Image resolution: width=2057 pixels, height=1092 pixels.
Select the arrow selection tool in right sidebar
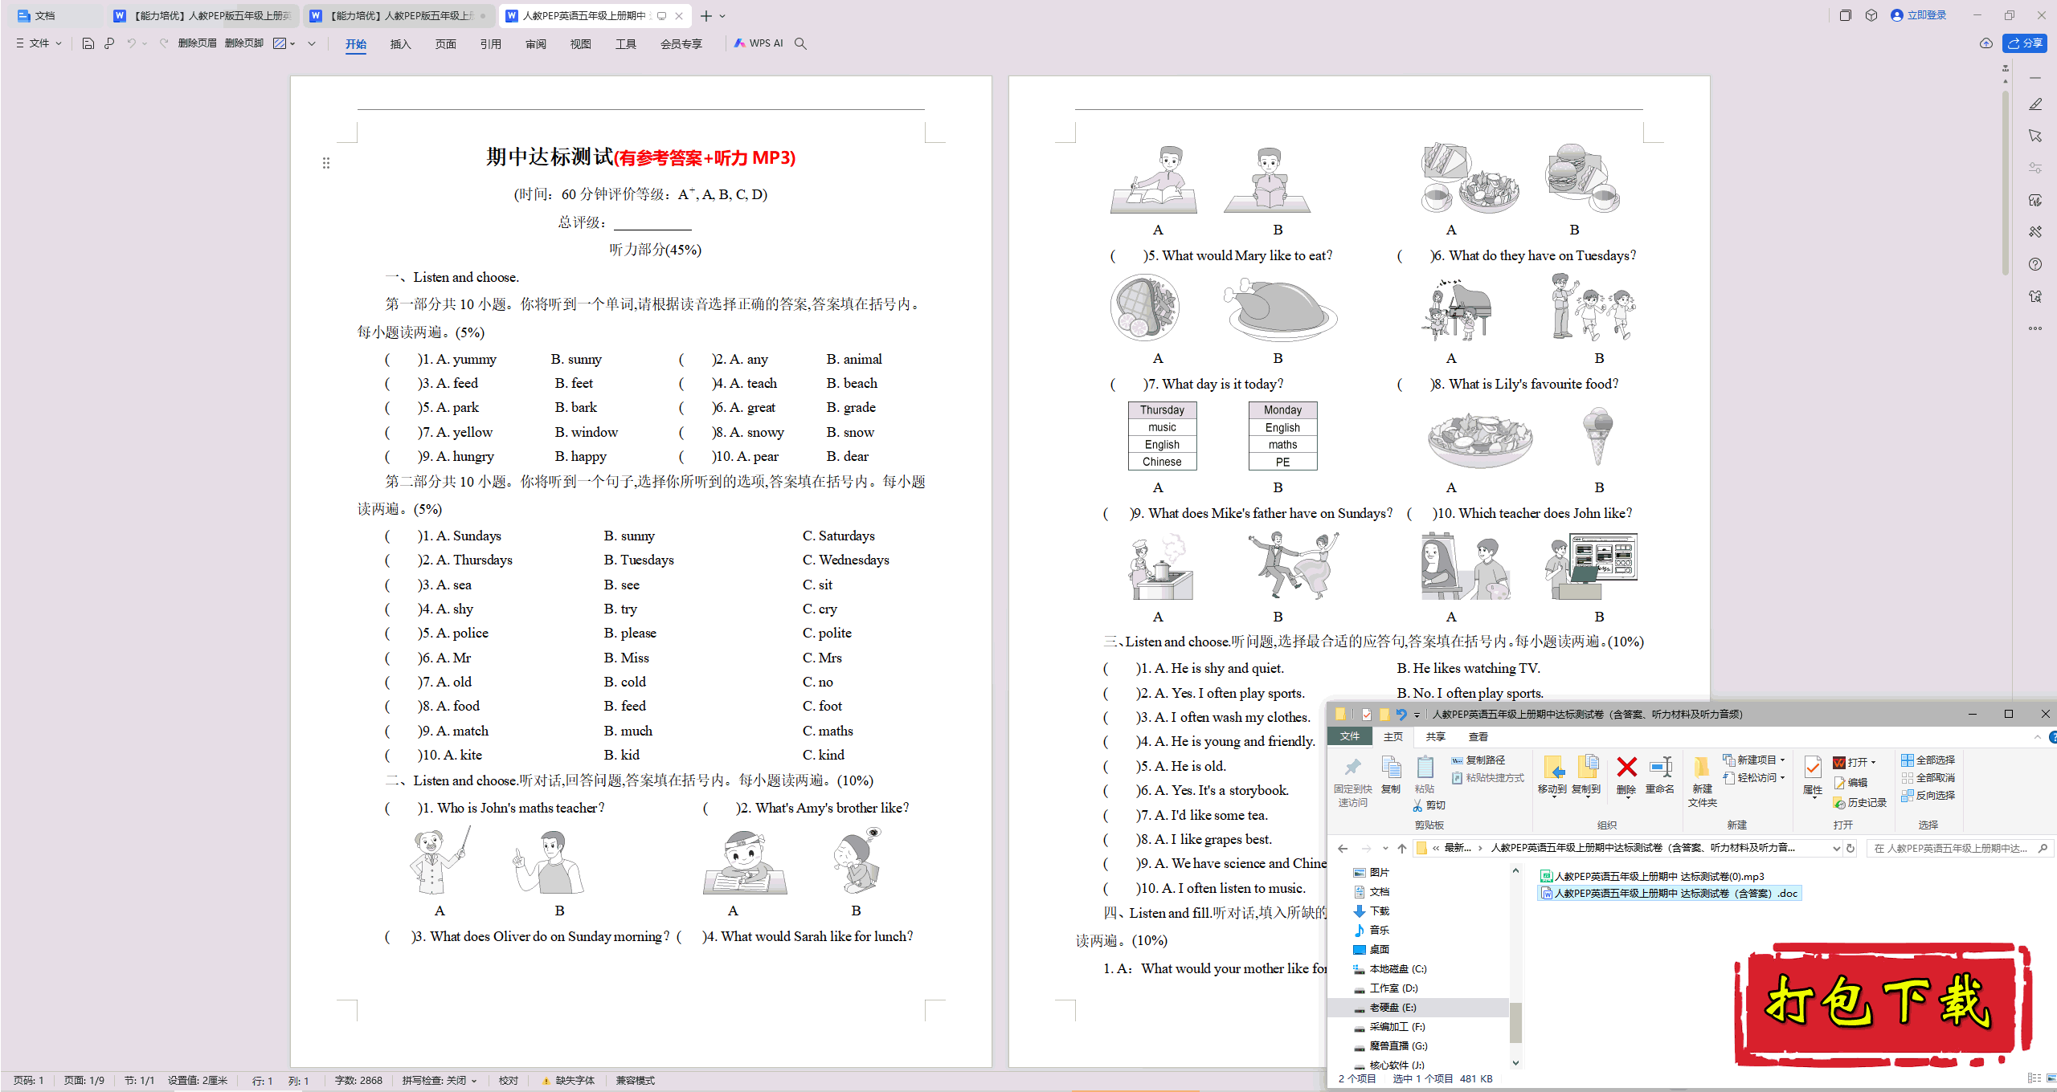click(2035, 136)
